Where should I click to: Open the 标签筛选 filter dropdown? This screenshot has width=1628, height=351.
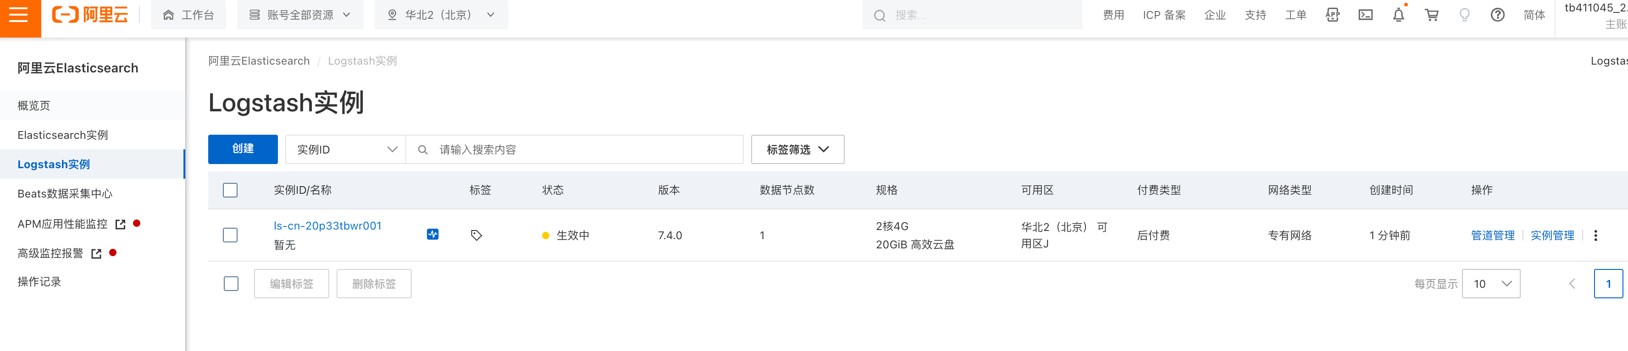point(797,150)
